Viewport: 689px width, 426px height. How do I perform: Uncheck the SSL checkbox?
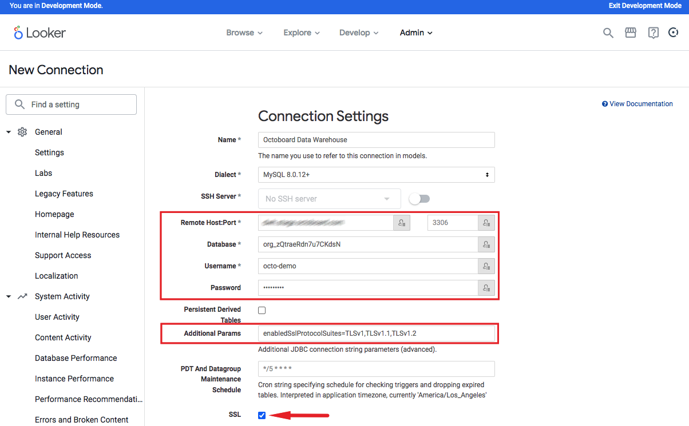(x=262, y=415)
